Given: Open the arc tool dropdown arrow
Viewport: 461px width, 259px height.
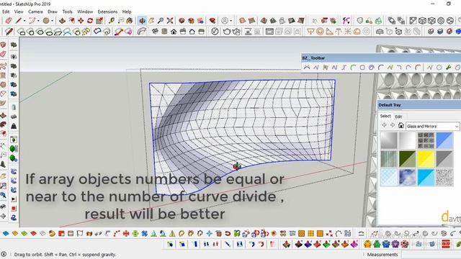Looking at the screenshot, I should [x=38, y=21].
